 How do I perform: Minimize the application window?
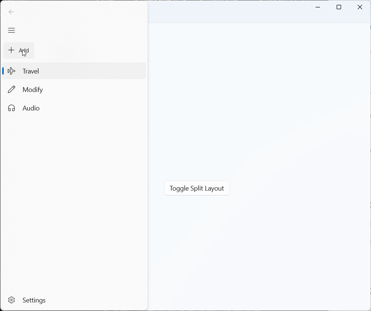318,7
